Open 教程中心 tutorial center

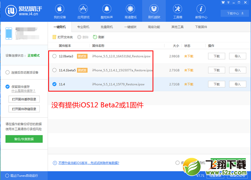point(201,11)
